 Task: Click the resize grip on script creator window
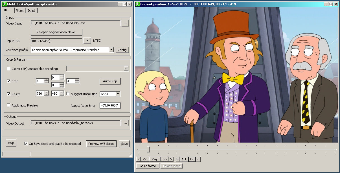click(x=130, y=155)
